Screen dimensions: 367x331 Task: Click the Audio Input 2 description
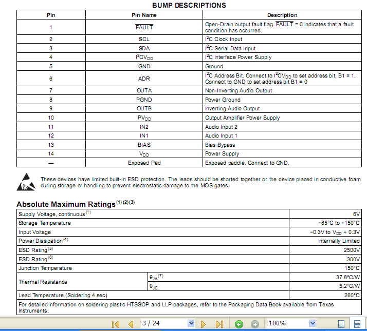221,127
